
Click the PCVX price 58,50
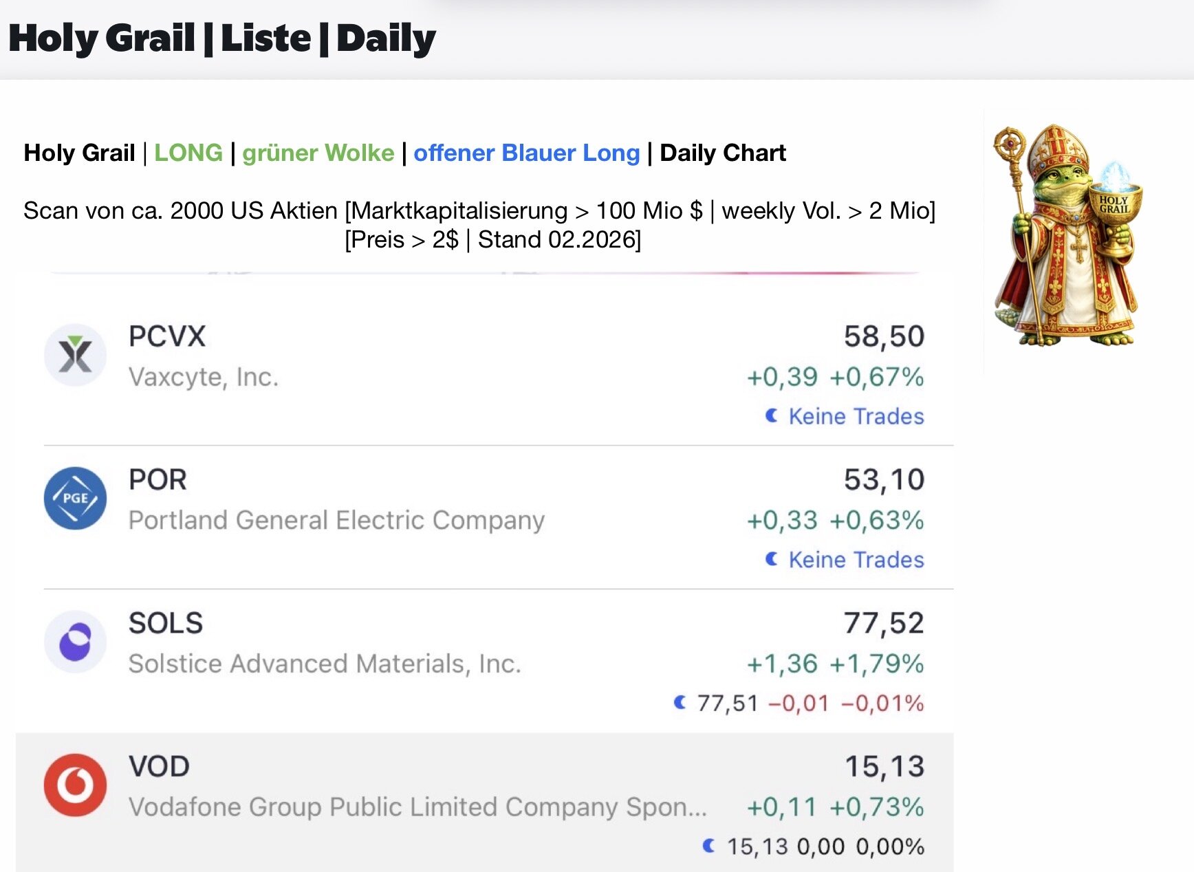point(884,337)
